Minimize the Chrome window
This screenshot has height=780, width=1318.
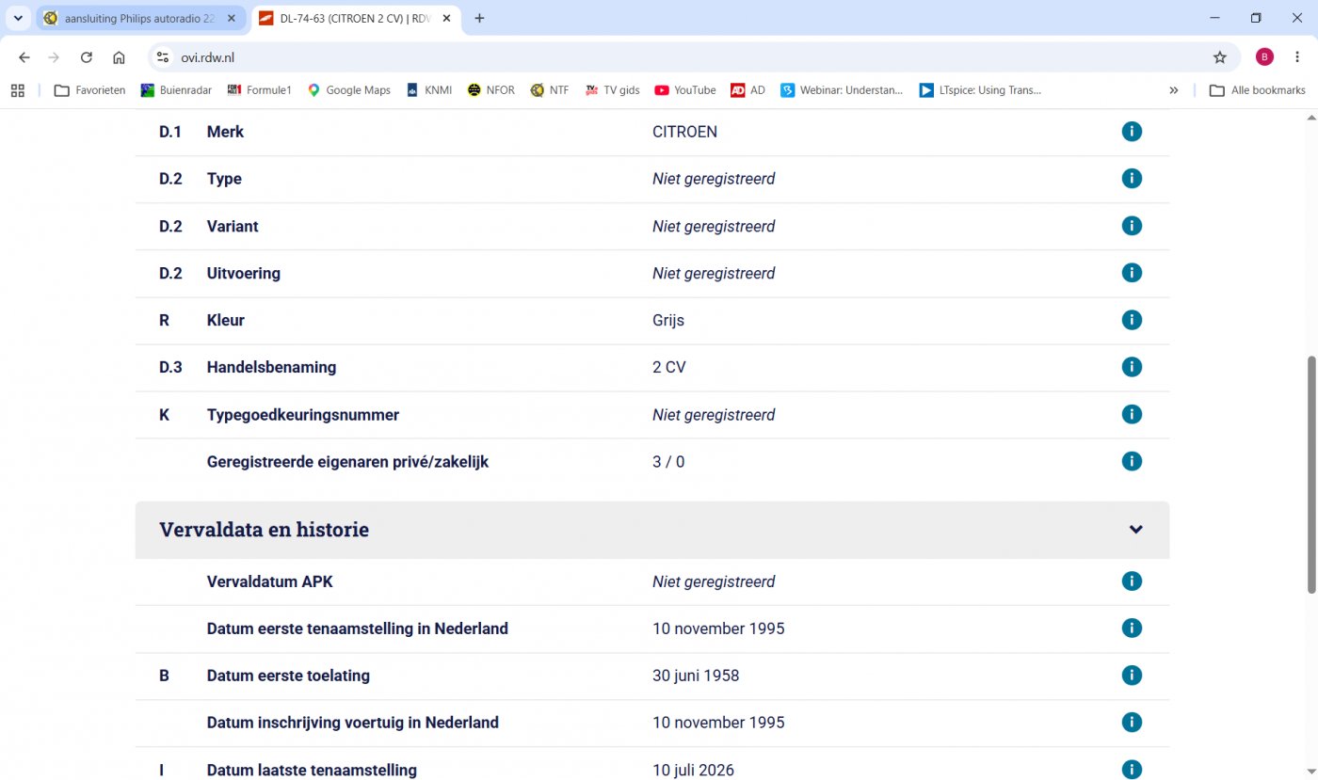click(x=1214, y=18)
